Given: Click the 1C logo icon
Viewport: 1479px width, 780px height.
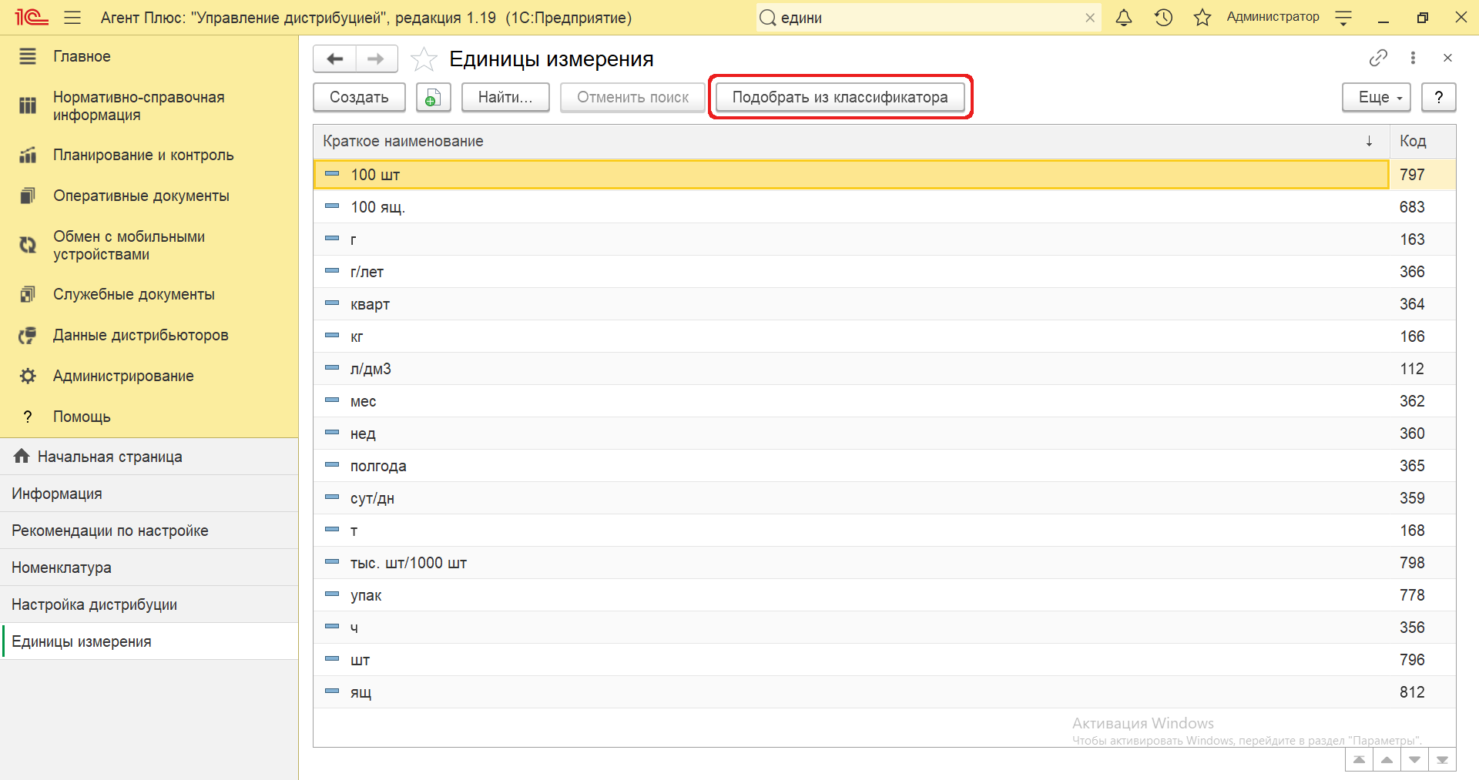Looking at the screenshot, I should pyautogui.click(x=32, y=18).
